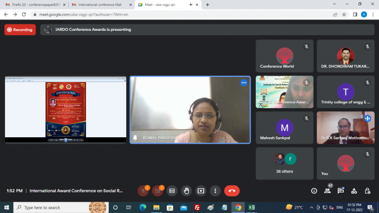Toggle the camera button

tap(158, 191)
